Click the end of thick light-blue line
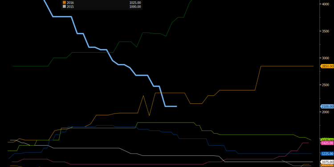This screenshot has height=167, width=334. (x=176, y=106)
